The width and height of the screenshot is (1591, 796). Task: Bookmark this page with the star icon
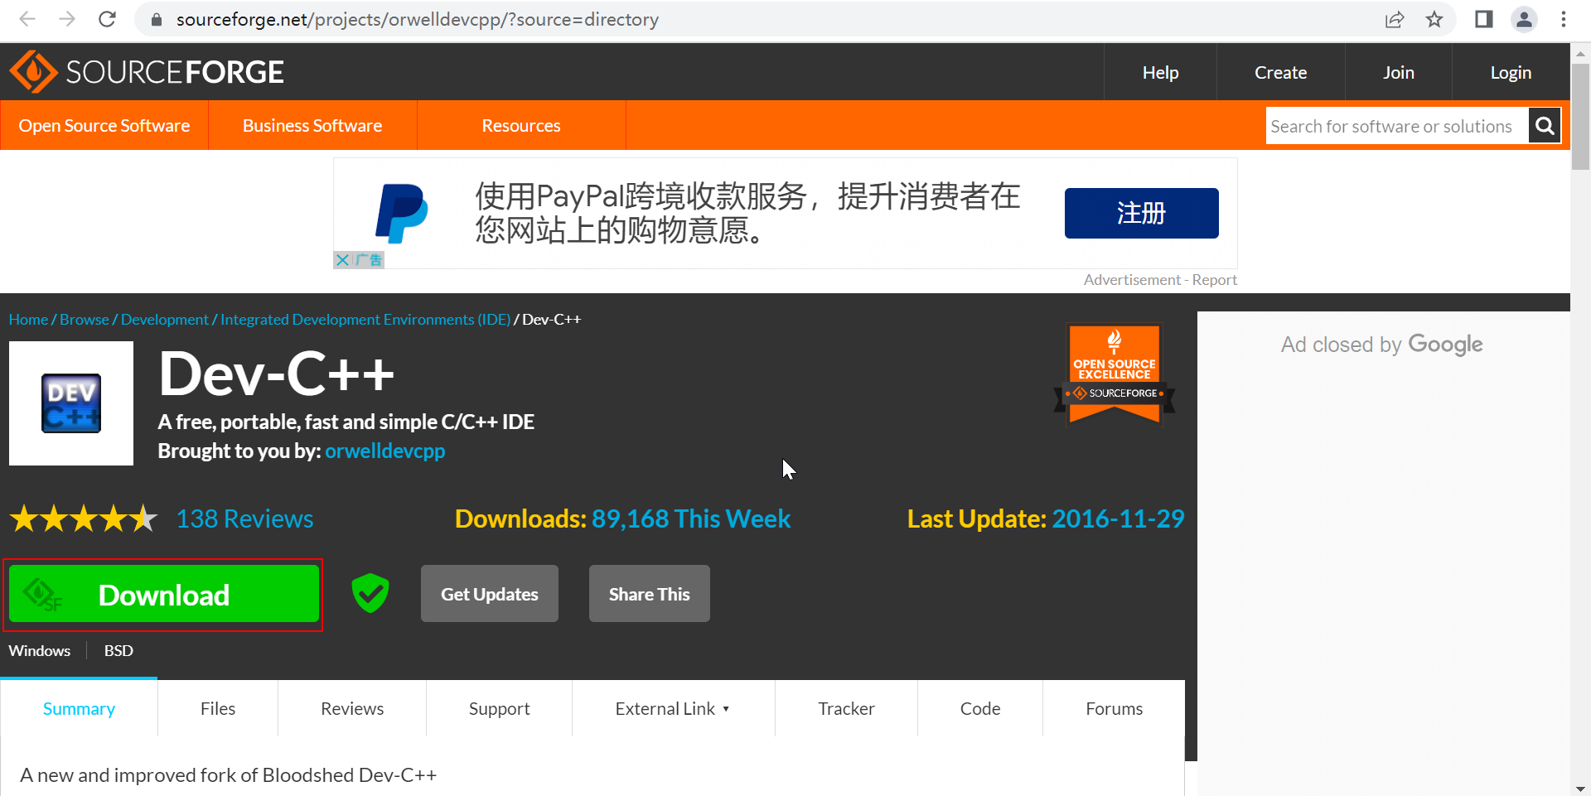tap(1434, 19)
